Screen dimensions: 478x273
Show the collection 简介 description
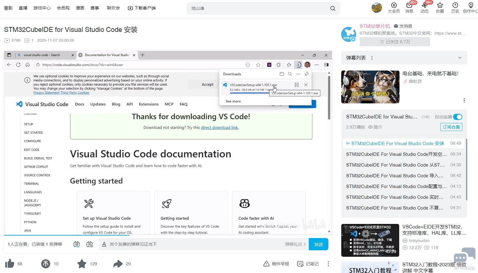coord(375,127)
